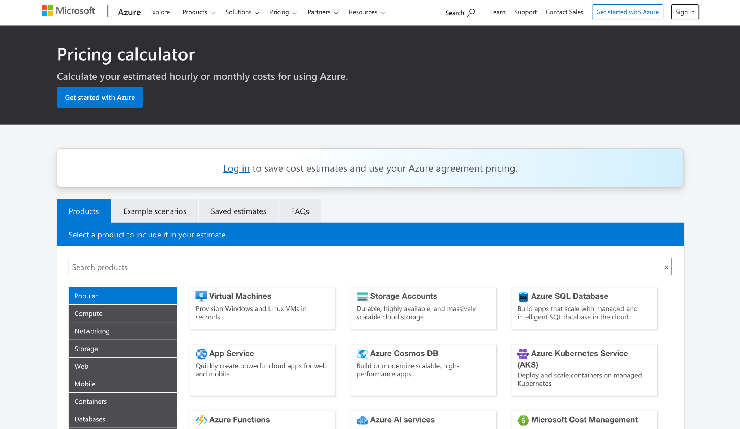Image resolution: width=740 pixels, height=429 pixels.
Task: Select the Azure Cosmos DB icon
Action: (x=362, y=354)
